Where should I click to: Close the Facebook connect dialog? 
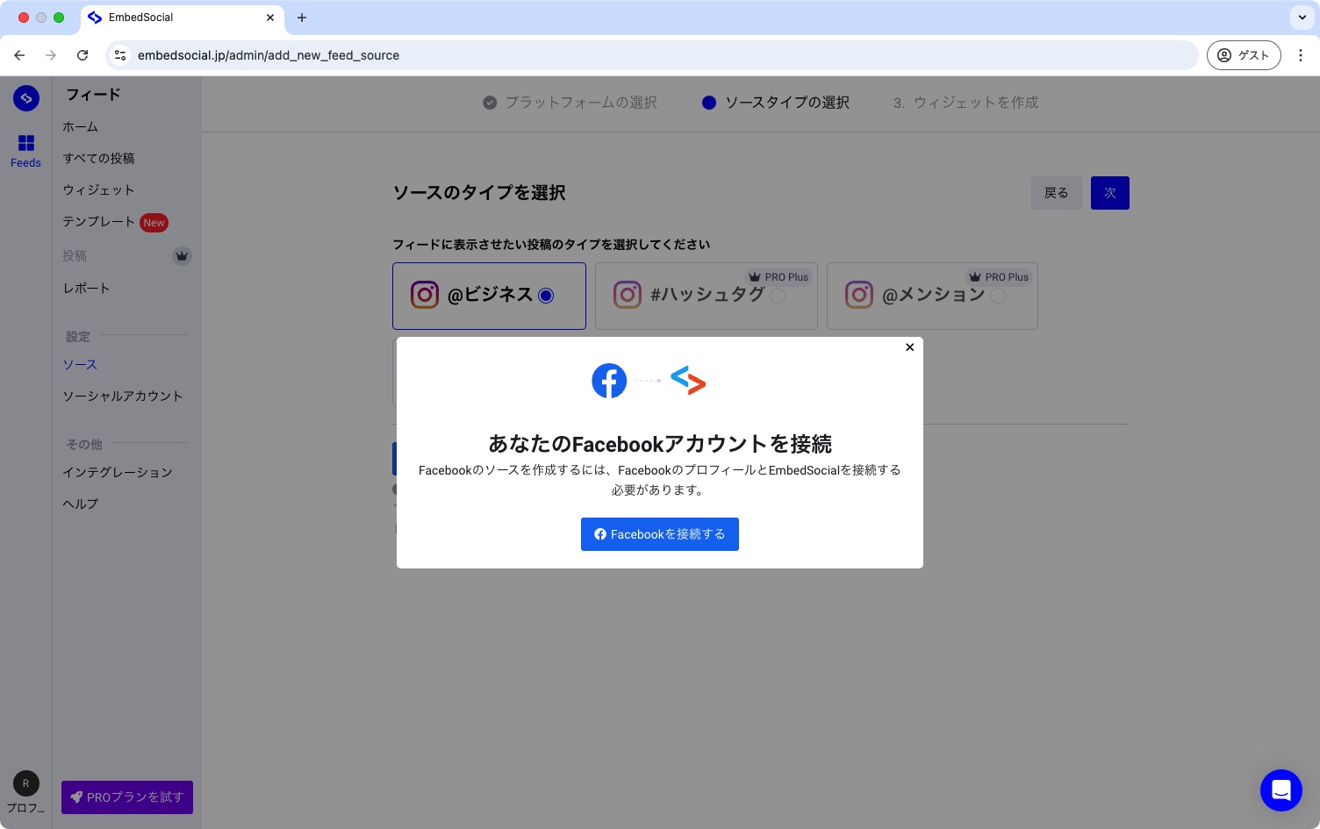coord(910,347)
